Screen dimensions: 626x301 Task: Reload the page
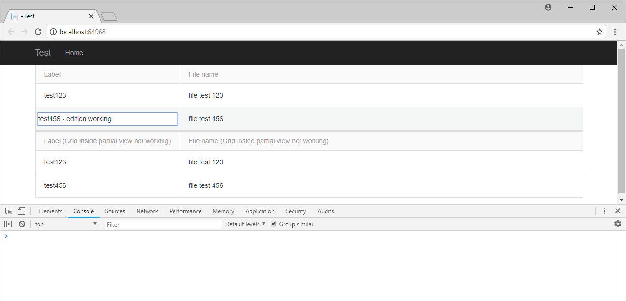click(x=38, y=32)
